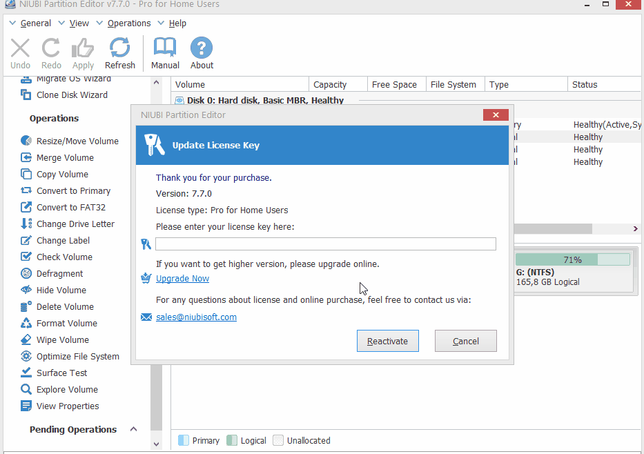The width and height of the screenshot is (644, 454).
Task: Open the Operations menu
Action: coord(129,23)
